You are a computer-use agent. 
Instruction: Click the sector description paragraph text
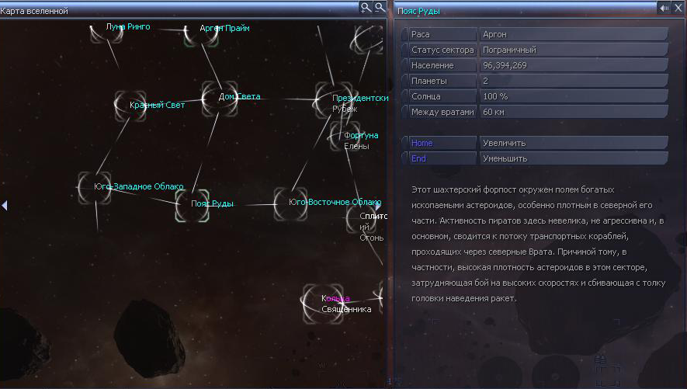pyautogui.click(x=539, y=244)
